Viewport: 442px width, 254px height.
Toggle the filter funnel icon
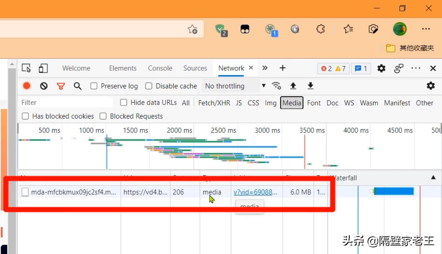click(61, 86)
